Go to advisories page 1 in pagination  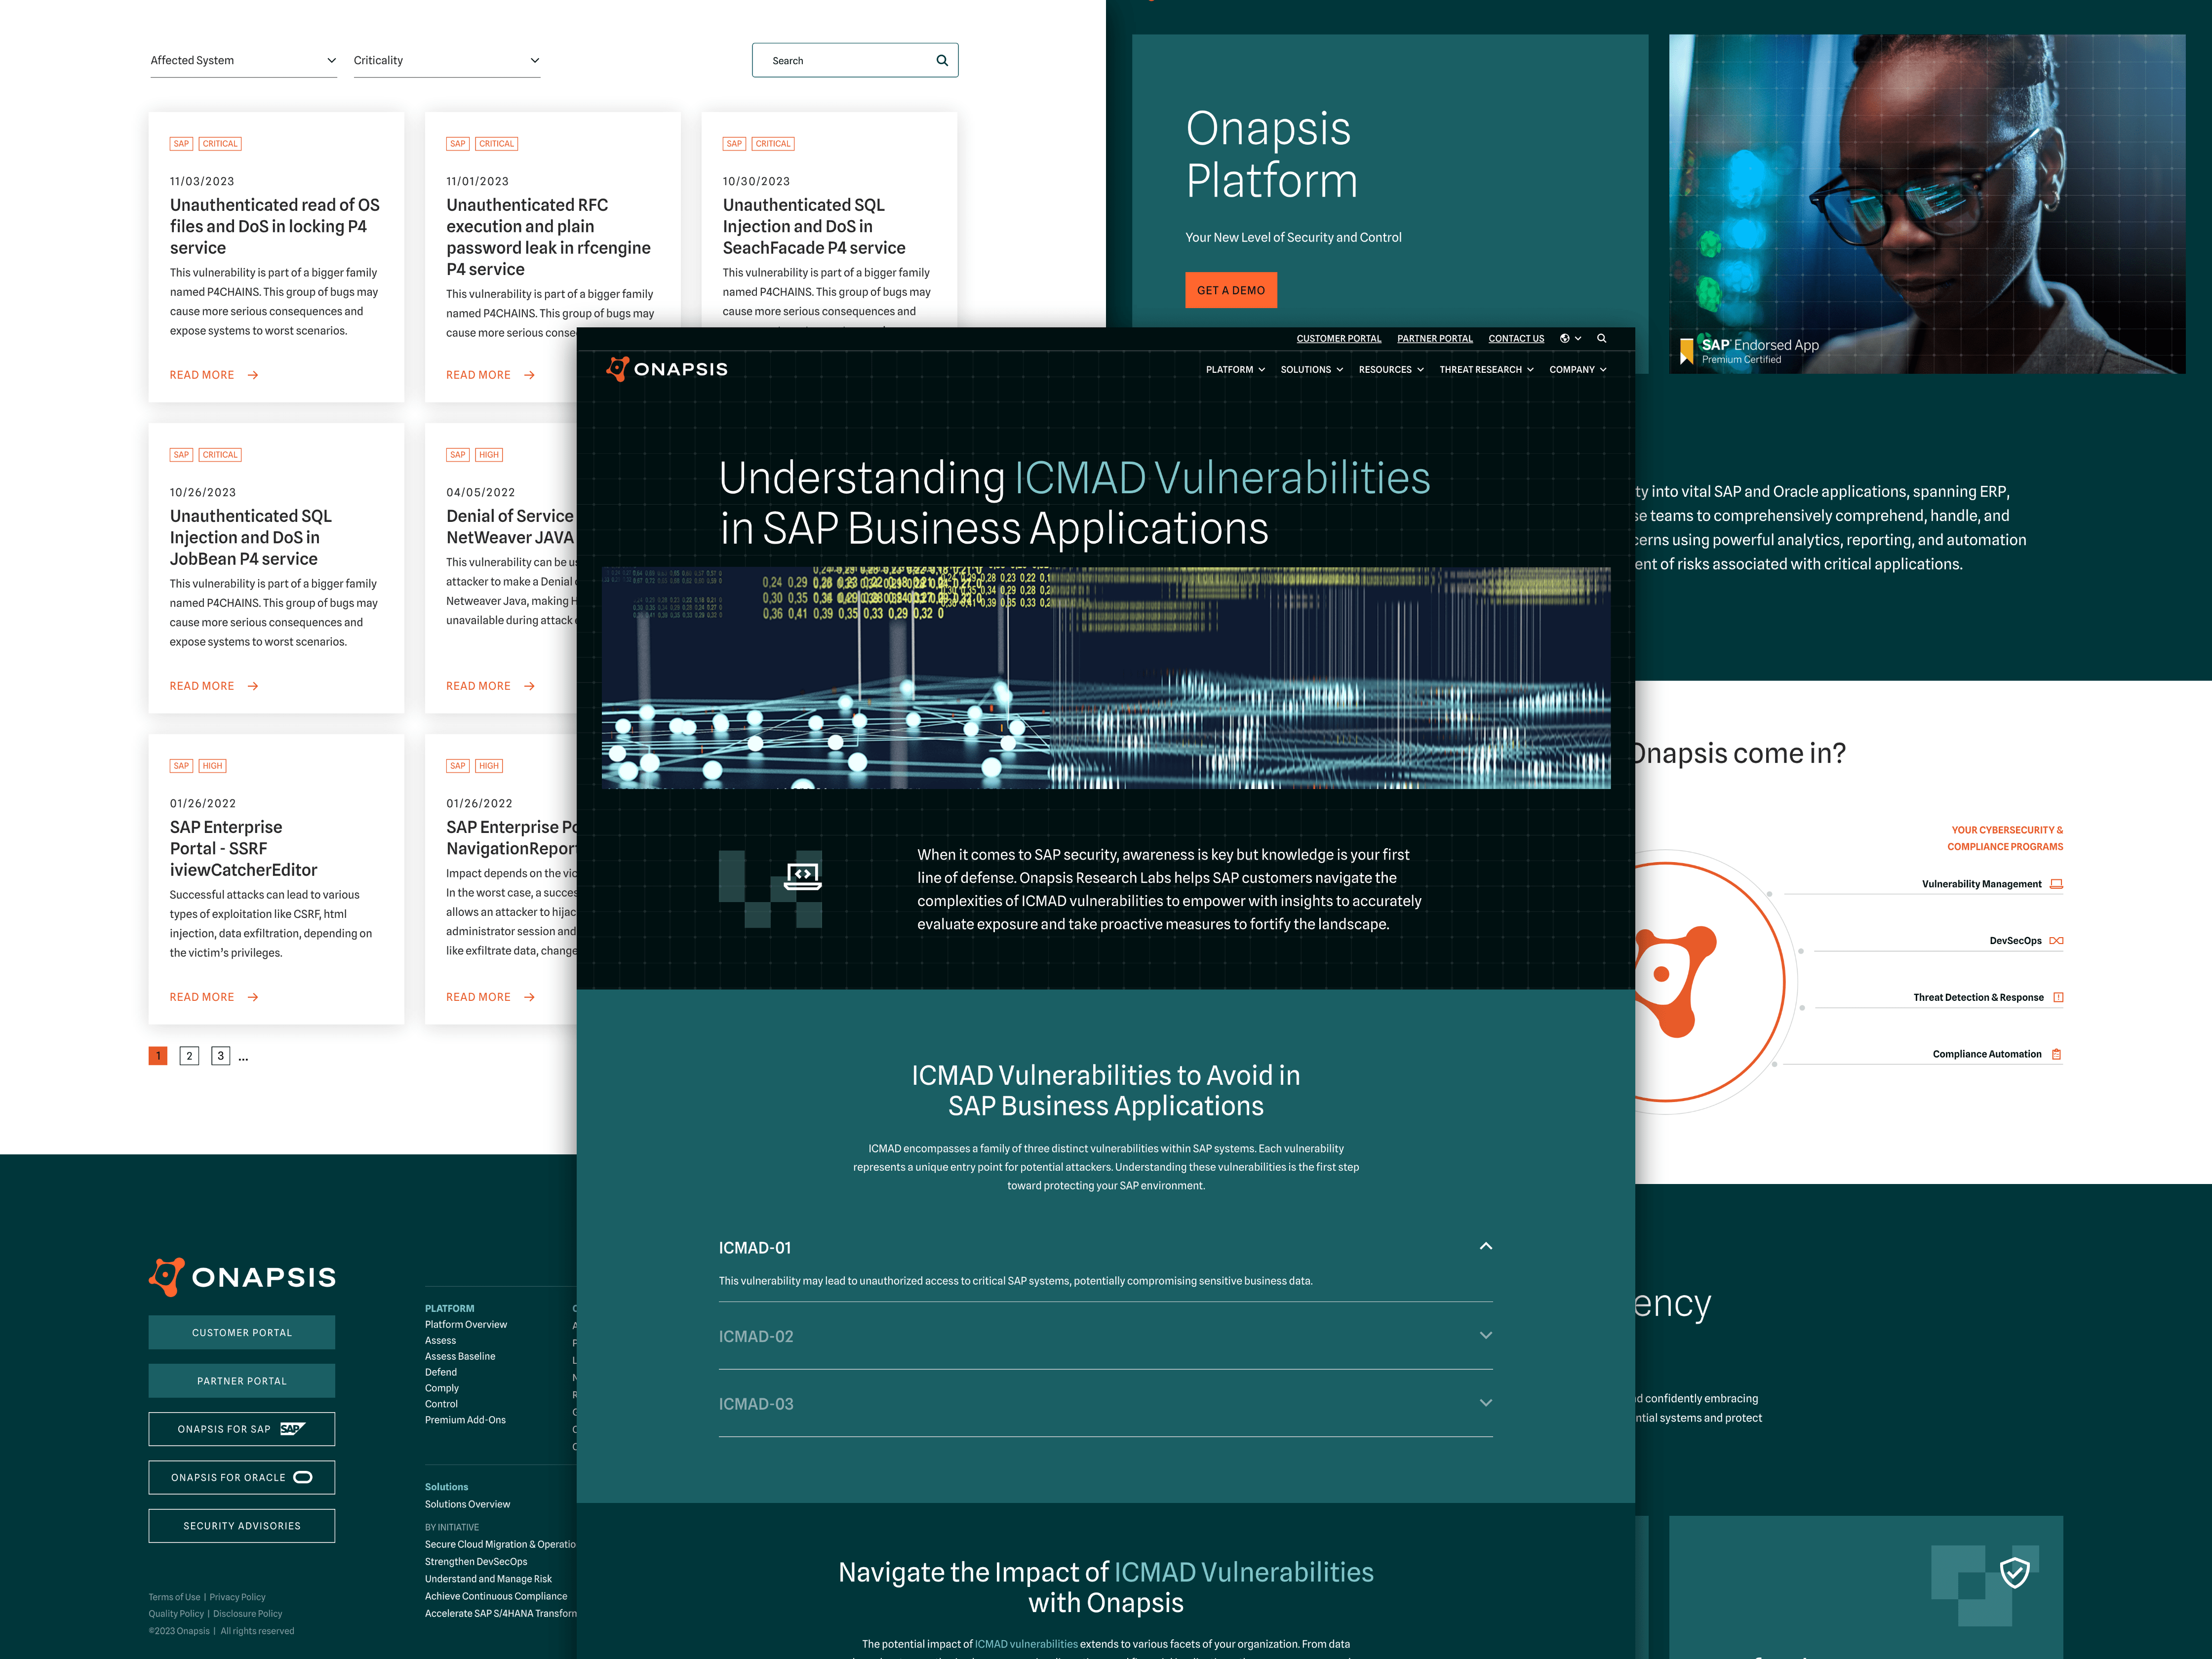pos(158,1056)
